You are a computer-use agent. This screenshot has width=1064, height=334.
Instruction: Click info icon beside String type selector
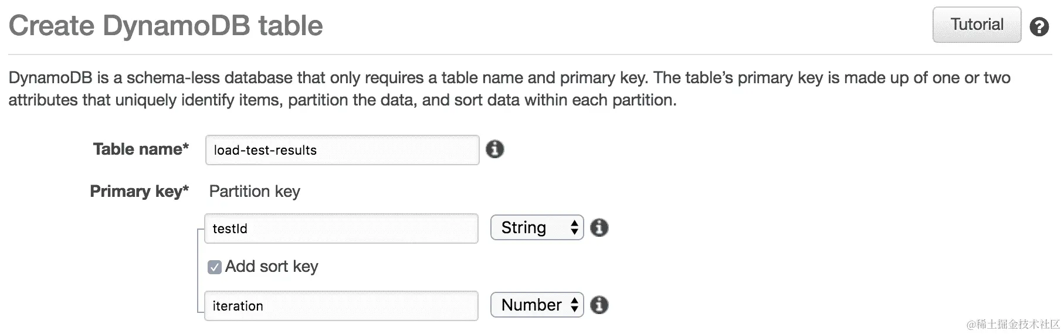[599, 227]
